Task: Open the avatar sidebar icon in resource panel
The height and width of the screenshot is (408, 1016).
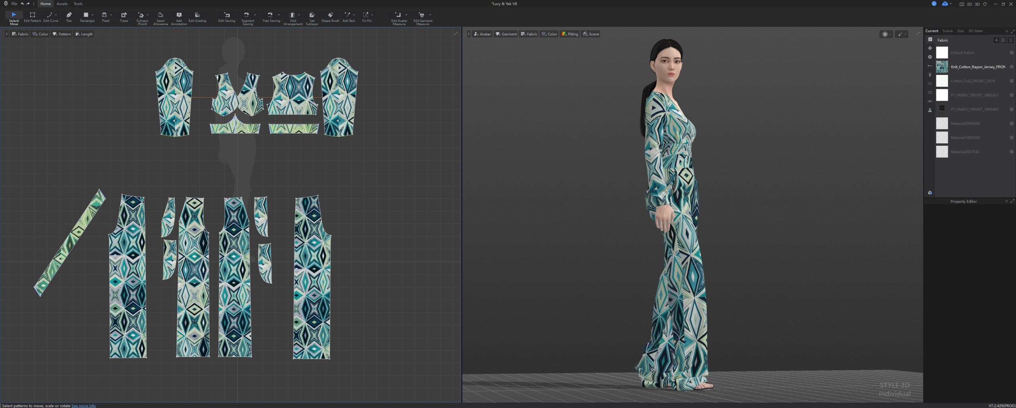Action: pos(930,110)
